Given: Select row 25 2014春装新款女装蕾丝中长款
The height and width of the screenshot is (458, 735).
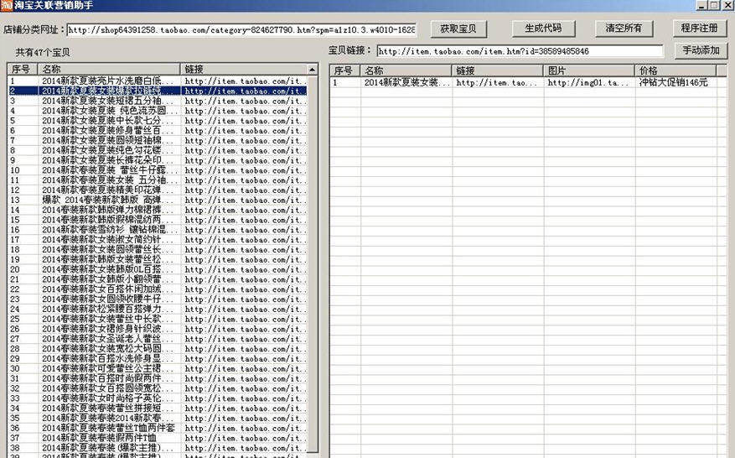Looking at the screenshot, I should click(x=158, y=319).
